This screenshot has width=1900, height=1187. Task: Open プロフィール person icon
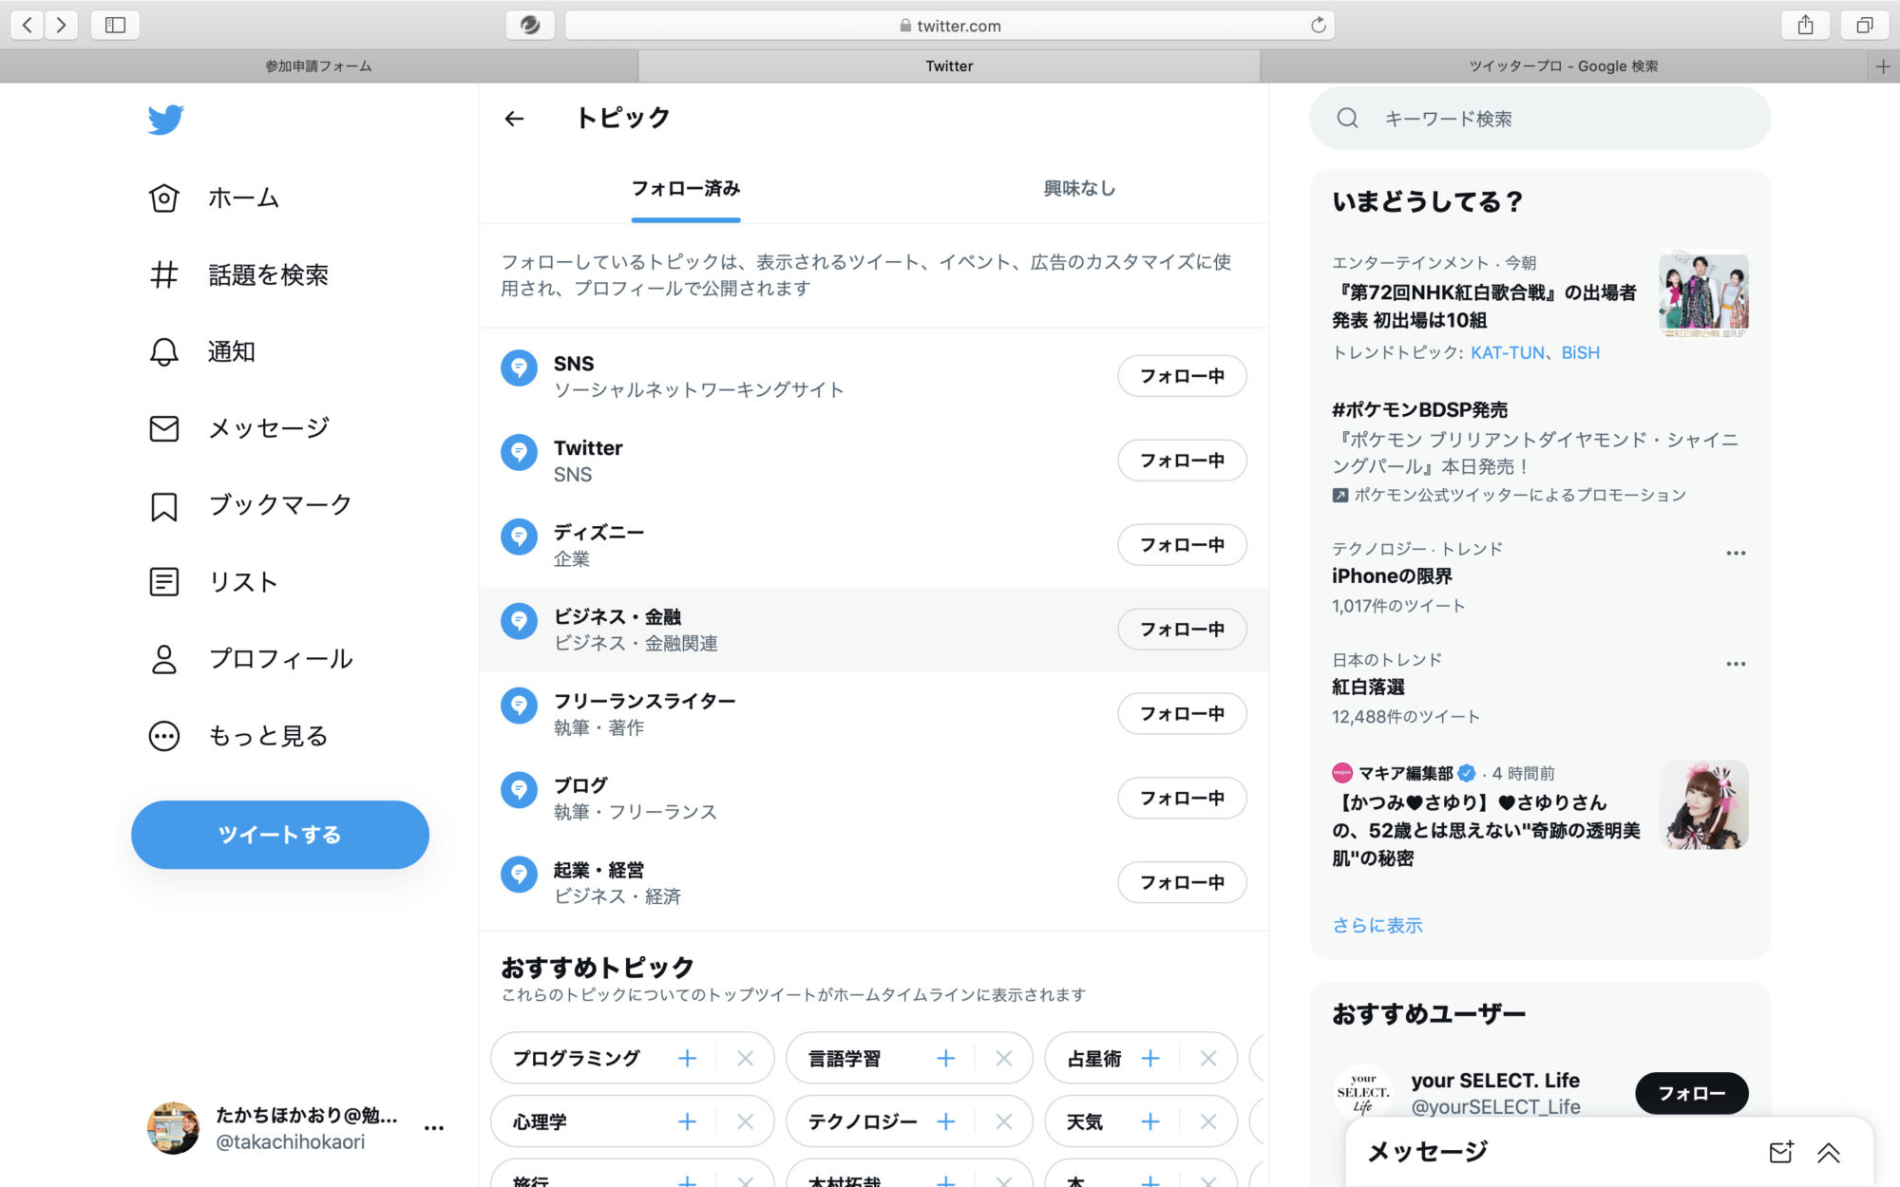pyautogui.click(x=163, y=658)
